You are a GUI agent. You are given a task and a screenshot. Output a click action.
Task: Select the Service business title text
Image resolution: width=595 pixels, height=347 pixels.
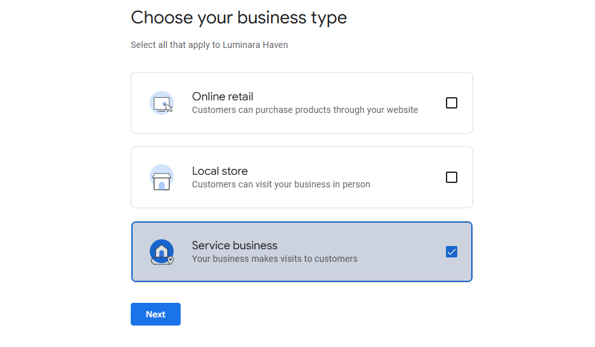234,245
